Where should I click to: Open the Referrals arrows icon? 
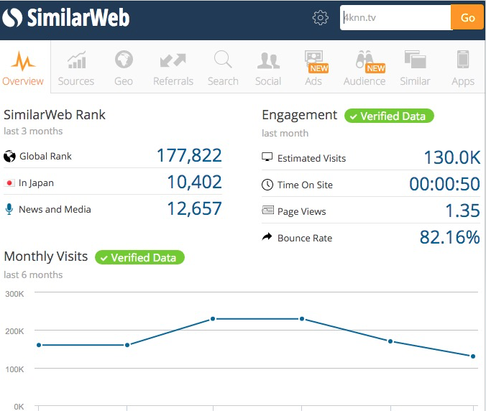coord(173,60)
